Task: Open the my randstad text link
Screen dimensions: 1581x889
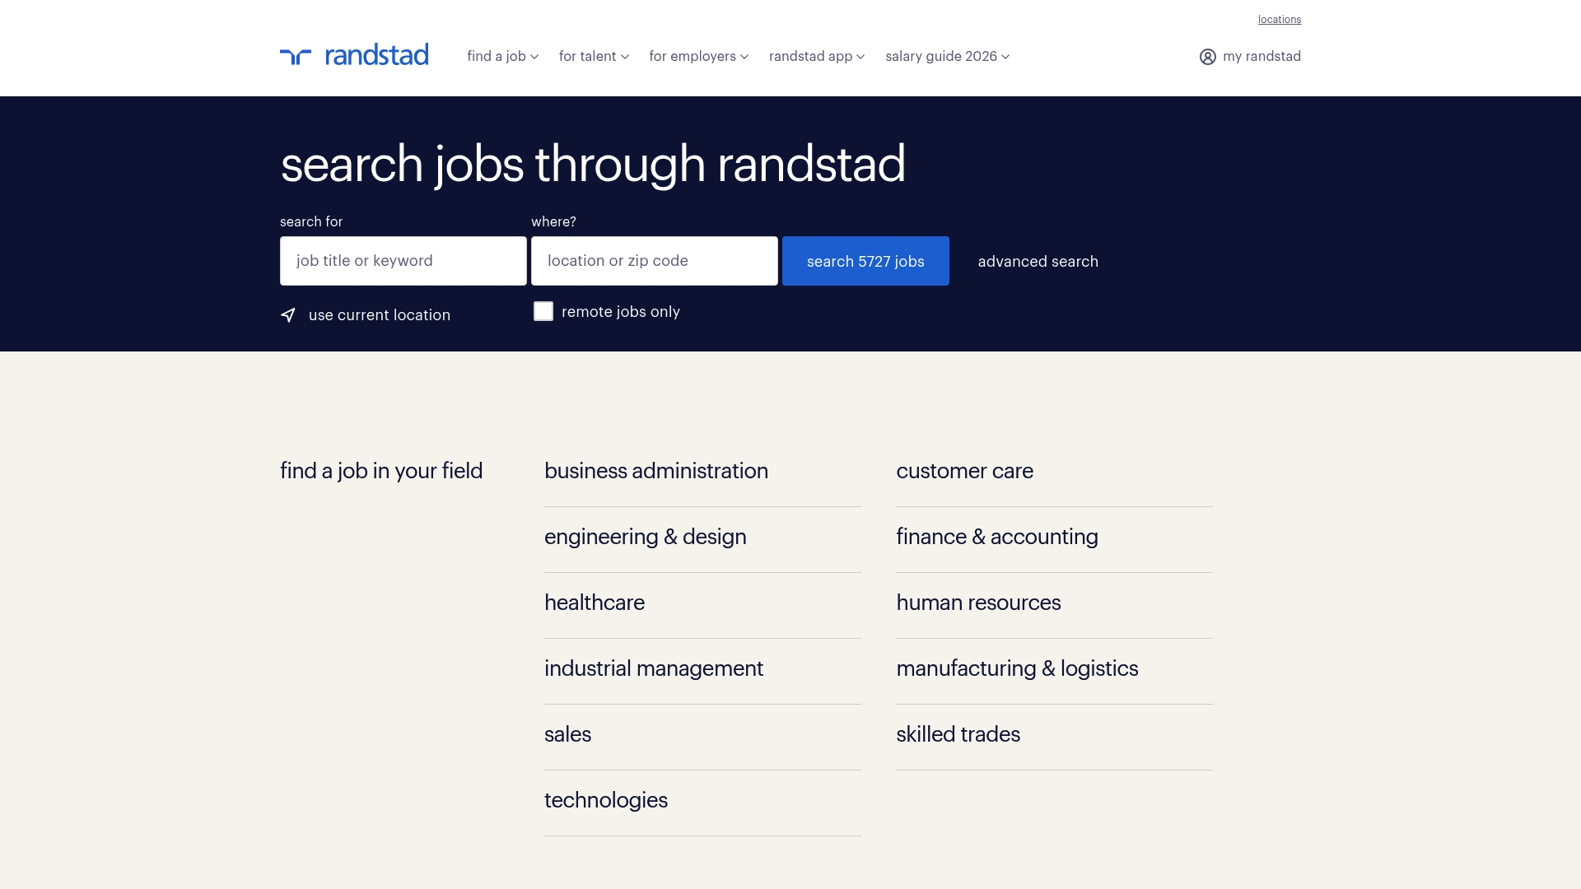Action: [x=1262, y=56]
